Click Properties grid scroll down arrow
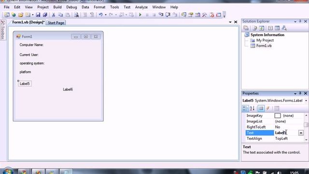The image size is (309, 174). (306, 140)
